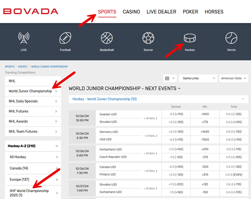Open the American Odds format dropdown

pos(234,78)
